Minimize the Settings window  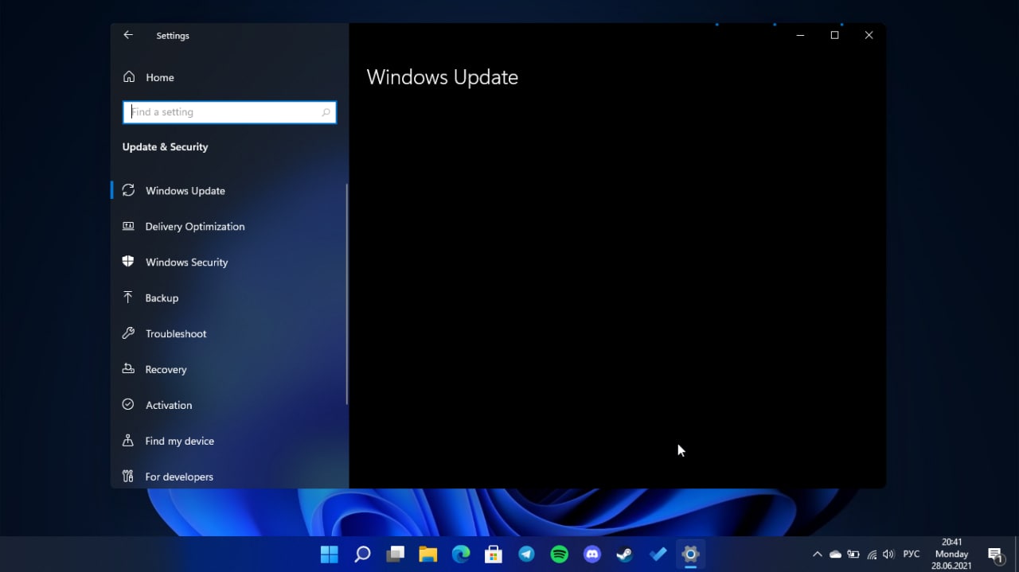pos(800,35)
